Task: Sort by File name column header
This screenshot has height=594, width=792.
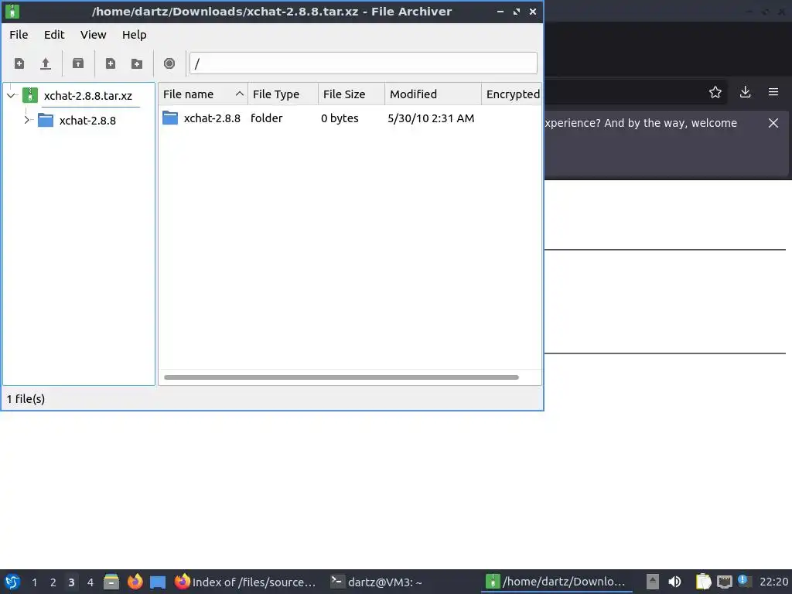Action: coord(203,94)
